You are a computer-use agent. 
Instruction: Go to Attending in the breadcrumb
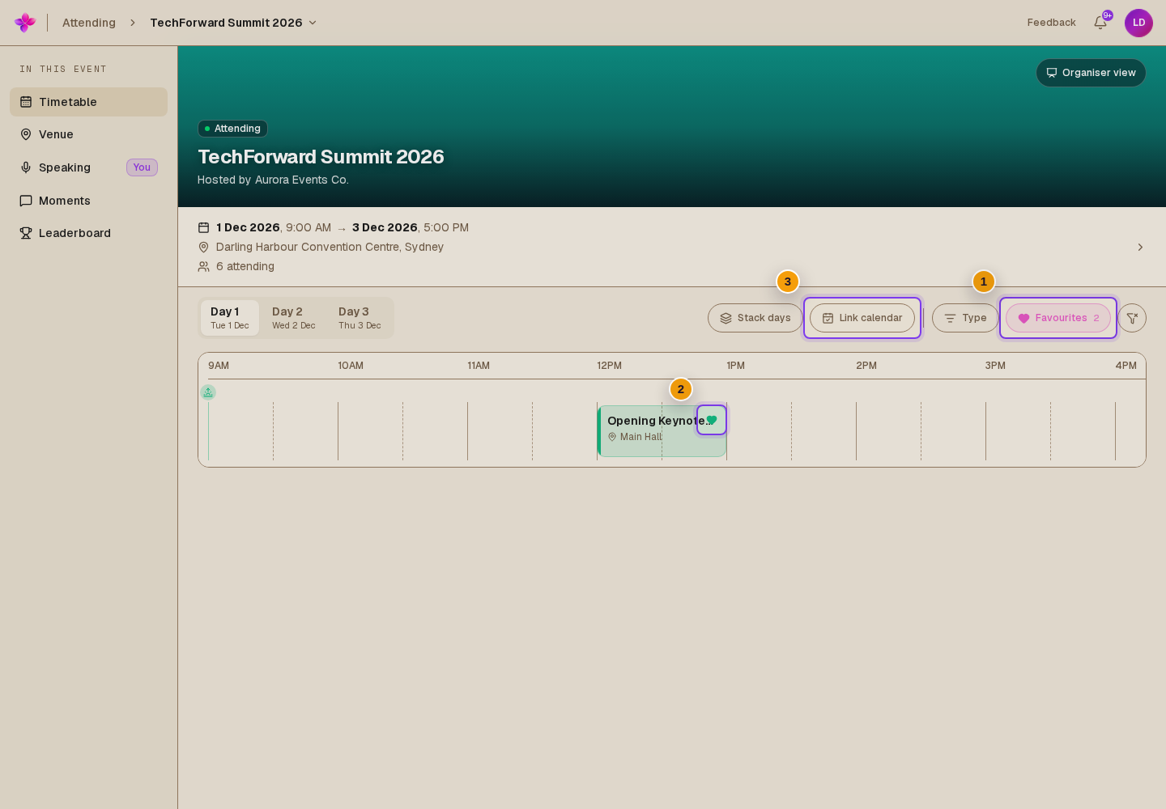click(x=89, y=23)
